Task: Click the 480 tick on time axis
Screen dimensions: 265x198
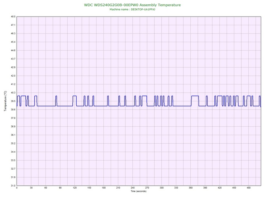Action: (249, 188)
